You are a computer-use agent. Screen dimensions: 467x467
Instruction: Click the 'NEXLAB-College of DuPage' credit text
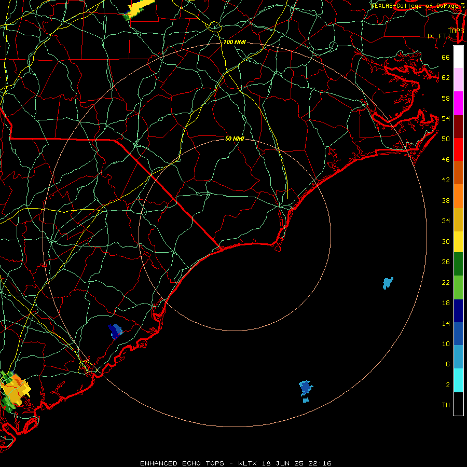pyautogui.click(x=416, y=6)
